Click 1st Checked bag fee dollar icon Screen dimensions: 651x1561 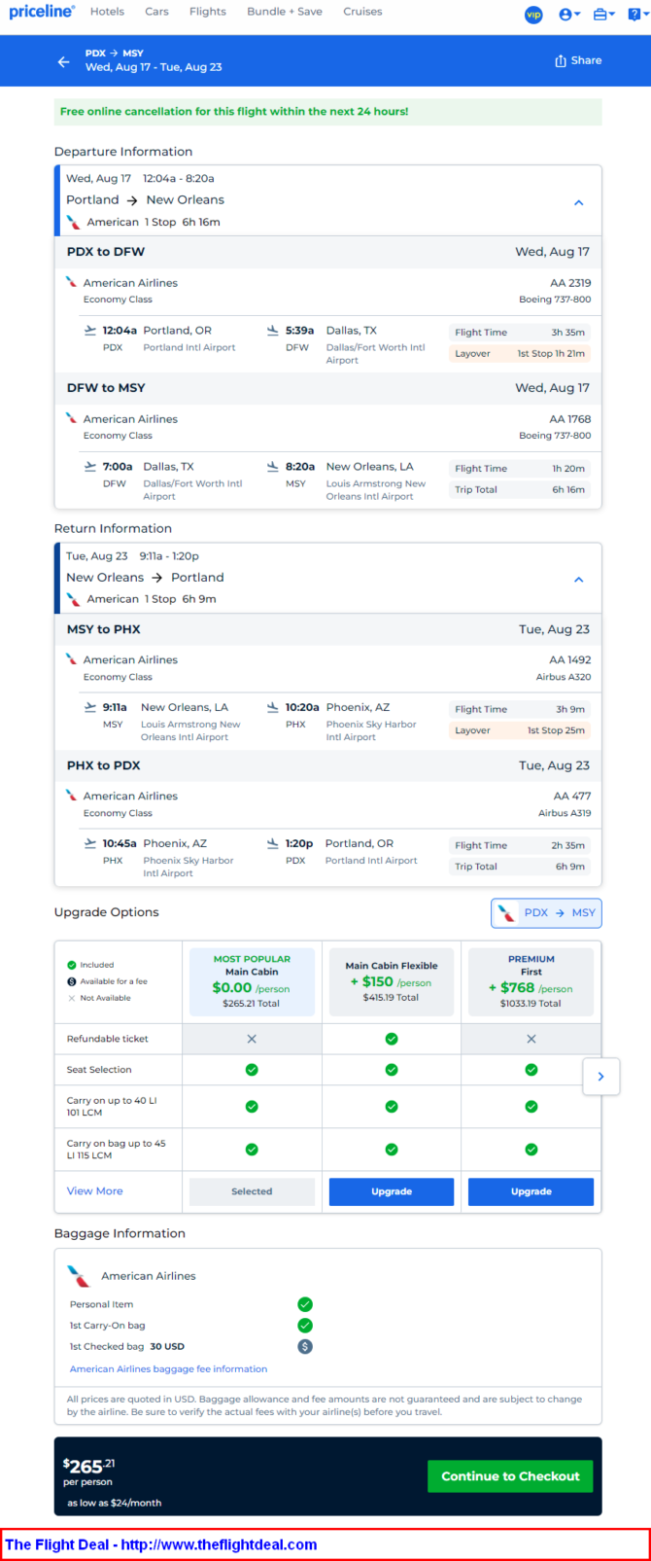[x=305, y=1347]
